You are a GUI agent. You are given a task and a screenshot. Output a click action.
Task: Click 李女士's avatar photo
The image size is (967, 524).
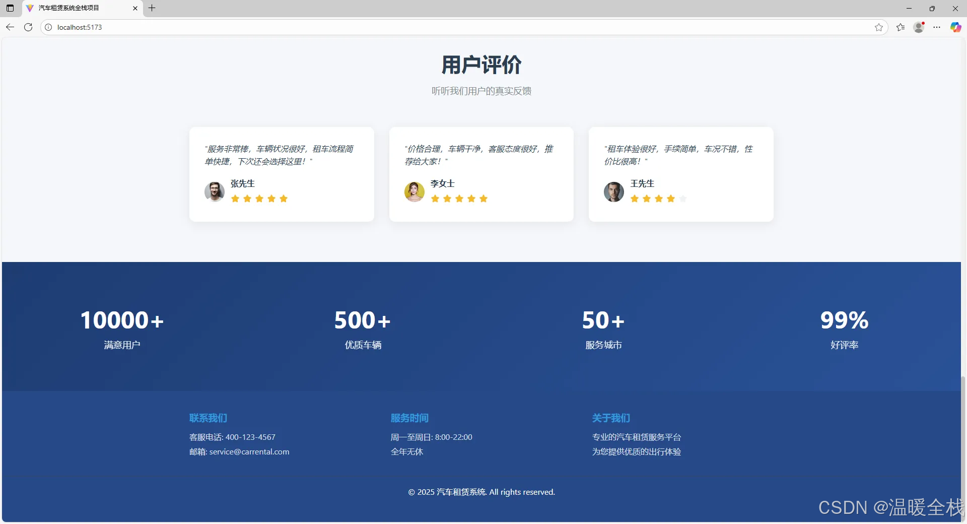(414, 192)
